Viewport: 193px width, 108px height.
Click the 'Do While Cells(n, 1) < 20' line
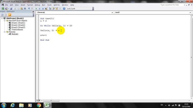(56, 26)
